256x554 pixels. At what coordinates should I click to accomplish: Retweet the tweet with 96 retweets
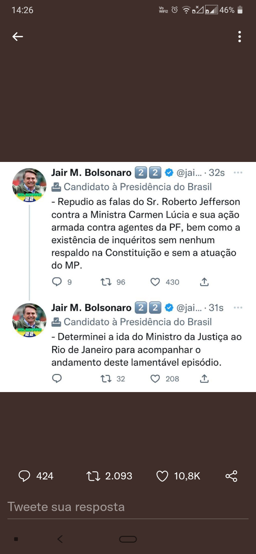[x=106, y=282]
